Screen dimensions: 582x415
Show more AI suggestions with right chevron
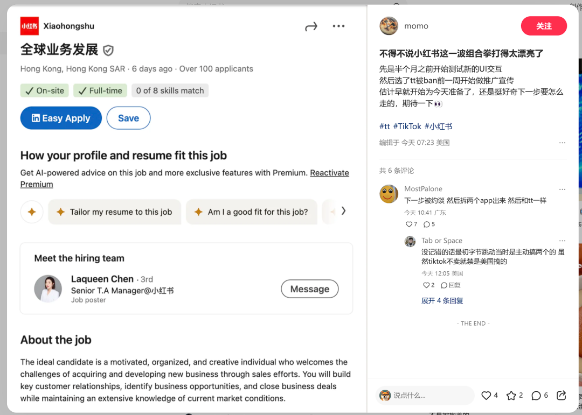pyautogui.click(x=344, y=211)
